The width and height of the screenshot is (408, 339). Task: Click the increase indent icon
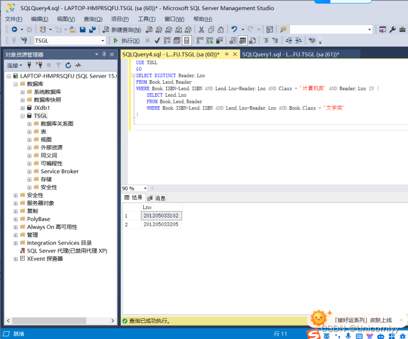pos(298,41)
